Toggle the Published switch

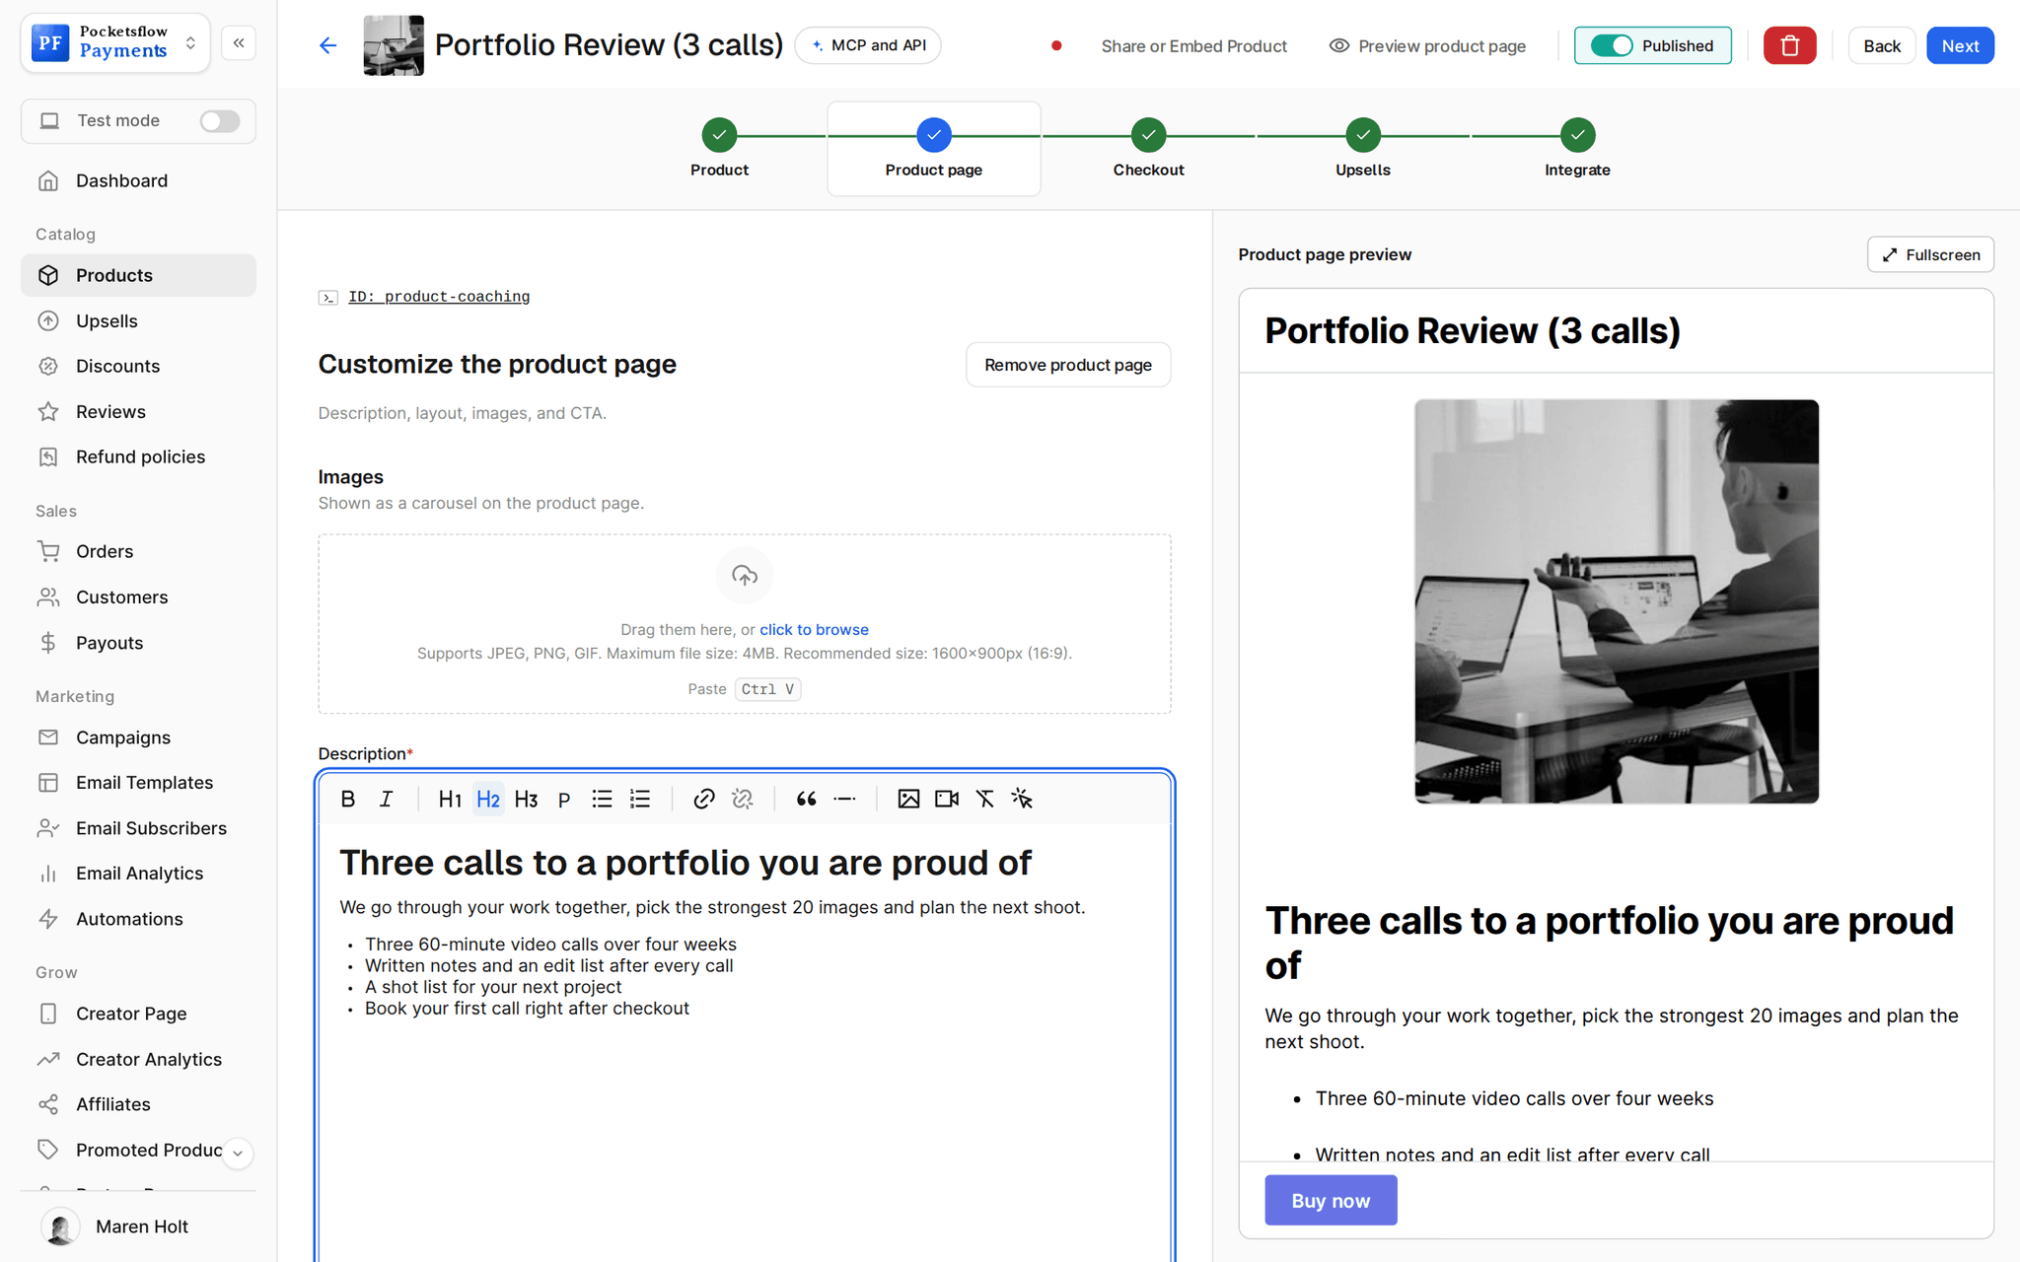1612,45
